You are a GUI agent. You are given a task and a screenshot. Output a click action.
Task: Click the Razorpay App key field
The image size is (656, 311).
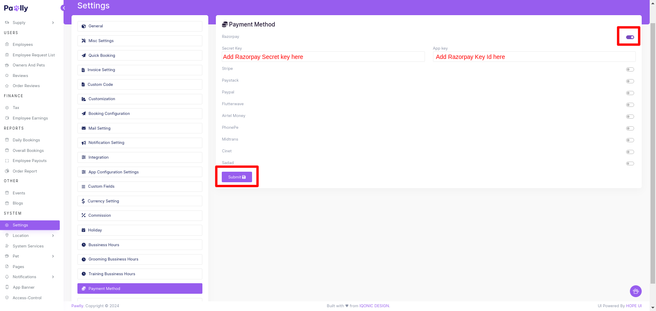point(534,57)
